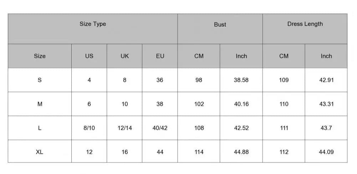
Task: Click the EU size 40/42 cell
Action: (160, 128)
